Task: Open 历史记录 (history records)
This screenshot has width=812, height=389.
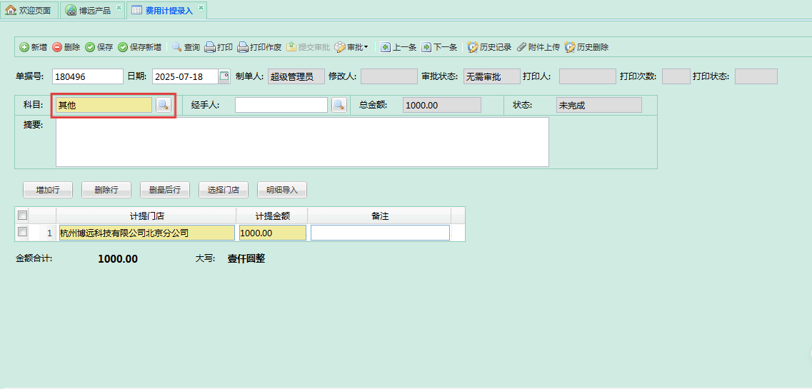Action: click(489, 47)
